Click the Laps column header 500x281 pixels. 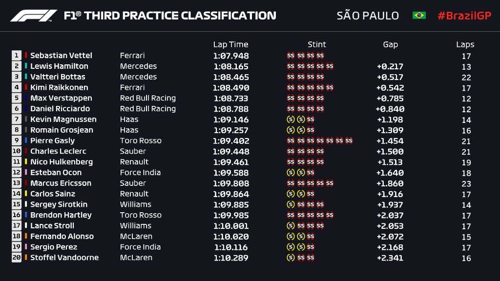[465, 44]
